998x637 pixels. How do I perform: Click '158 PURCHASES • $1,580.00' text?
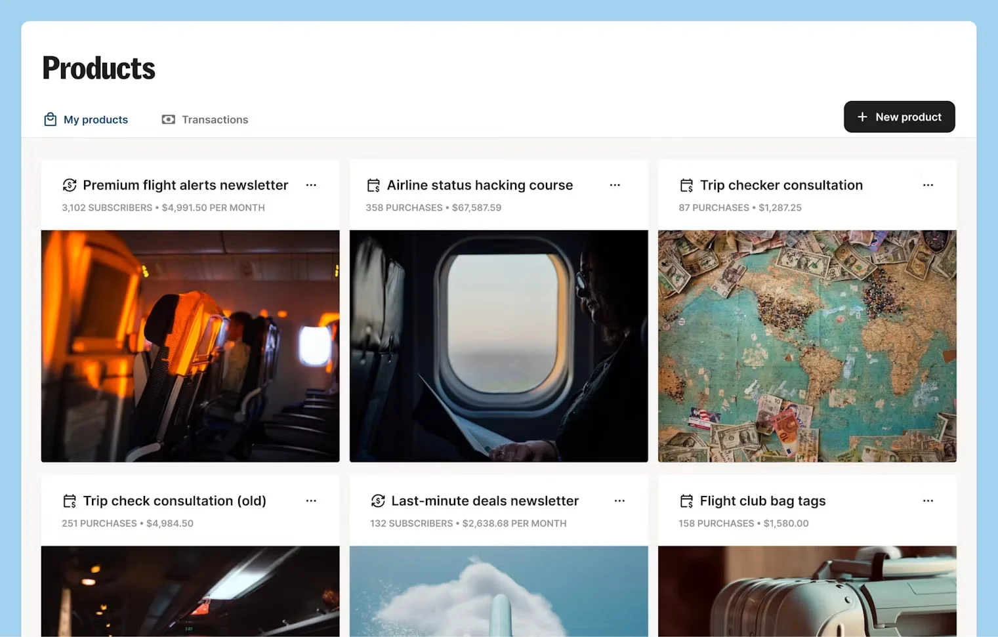[743, 523]
